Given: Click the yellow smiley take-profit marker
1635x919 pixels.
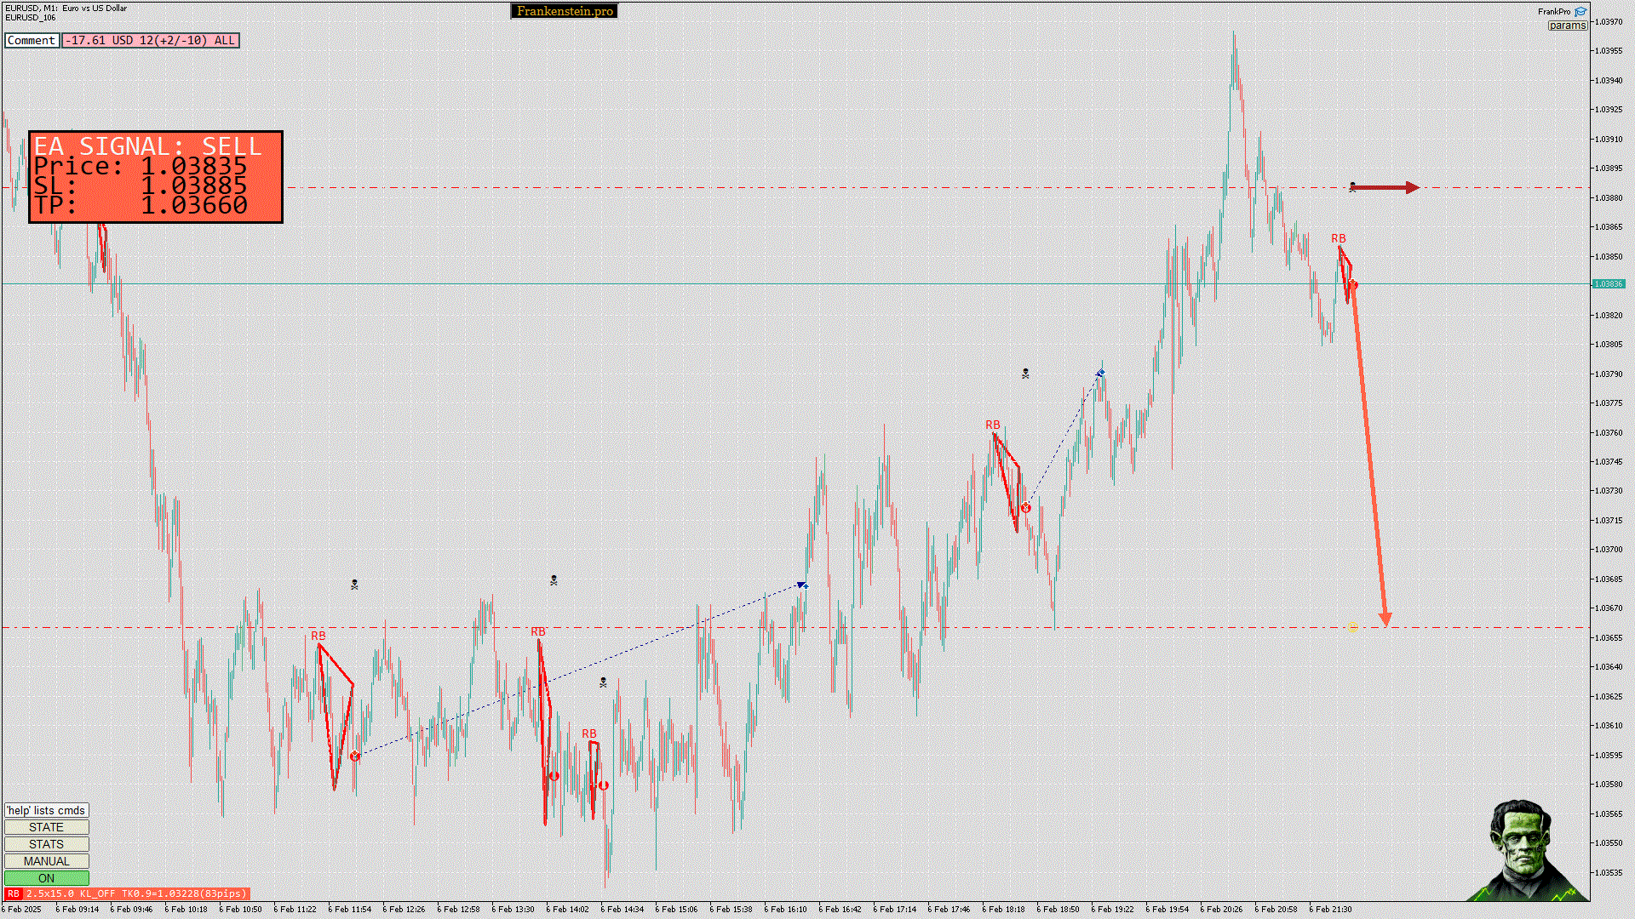Looking at the screenshot, I should click(1352, 628).
